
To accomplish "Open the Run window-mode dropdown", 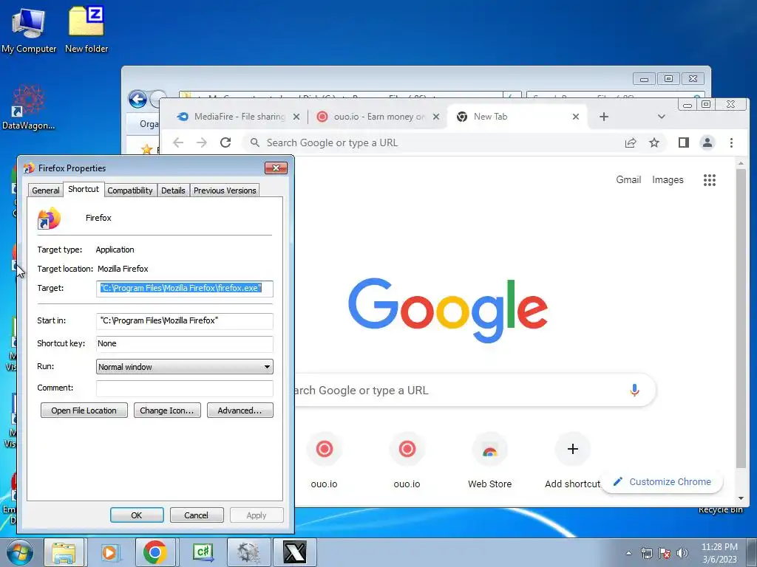I will point(185,367).
